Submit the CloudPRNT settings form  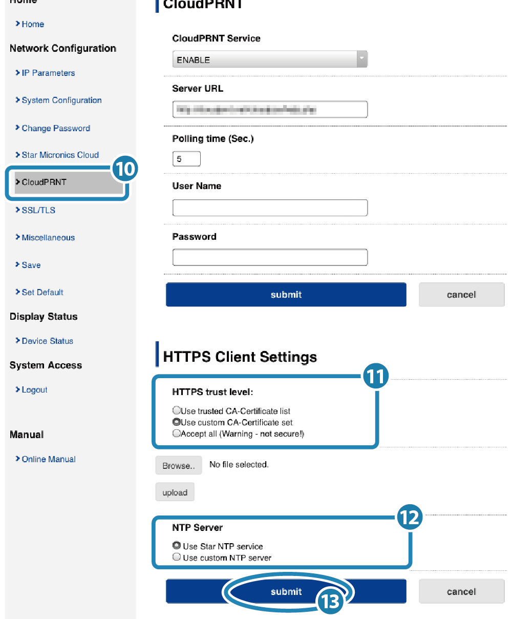286,295
